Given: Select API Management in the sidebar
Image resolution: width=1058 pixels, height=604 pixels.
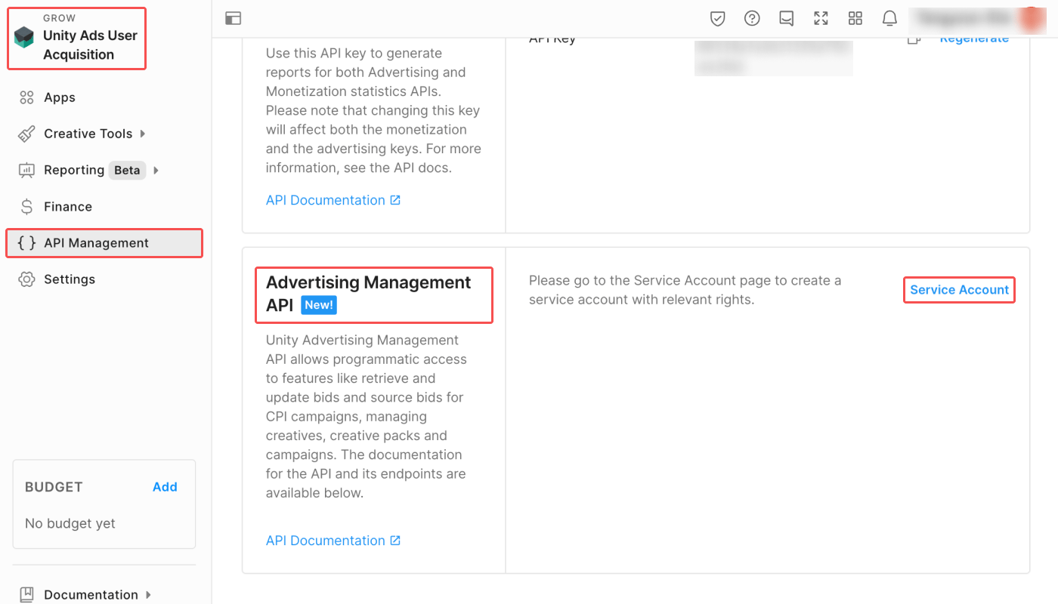Looking at the screenshot, I should coord(106,242).
